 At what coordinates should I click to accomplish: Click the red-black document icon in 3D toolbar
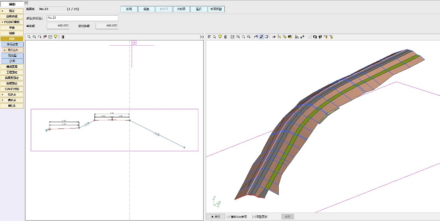225,37
